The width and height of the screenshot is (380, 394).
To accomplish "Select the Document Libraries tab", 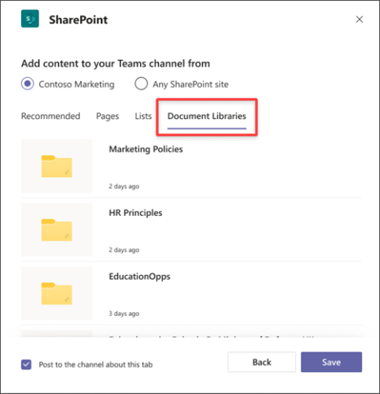I will pos(207,116).
